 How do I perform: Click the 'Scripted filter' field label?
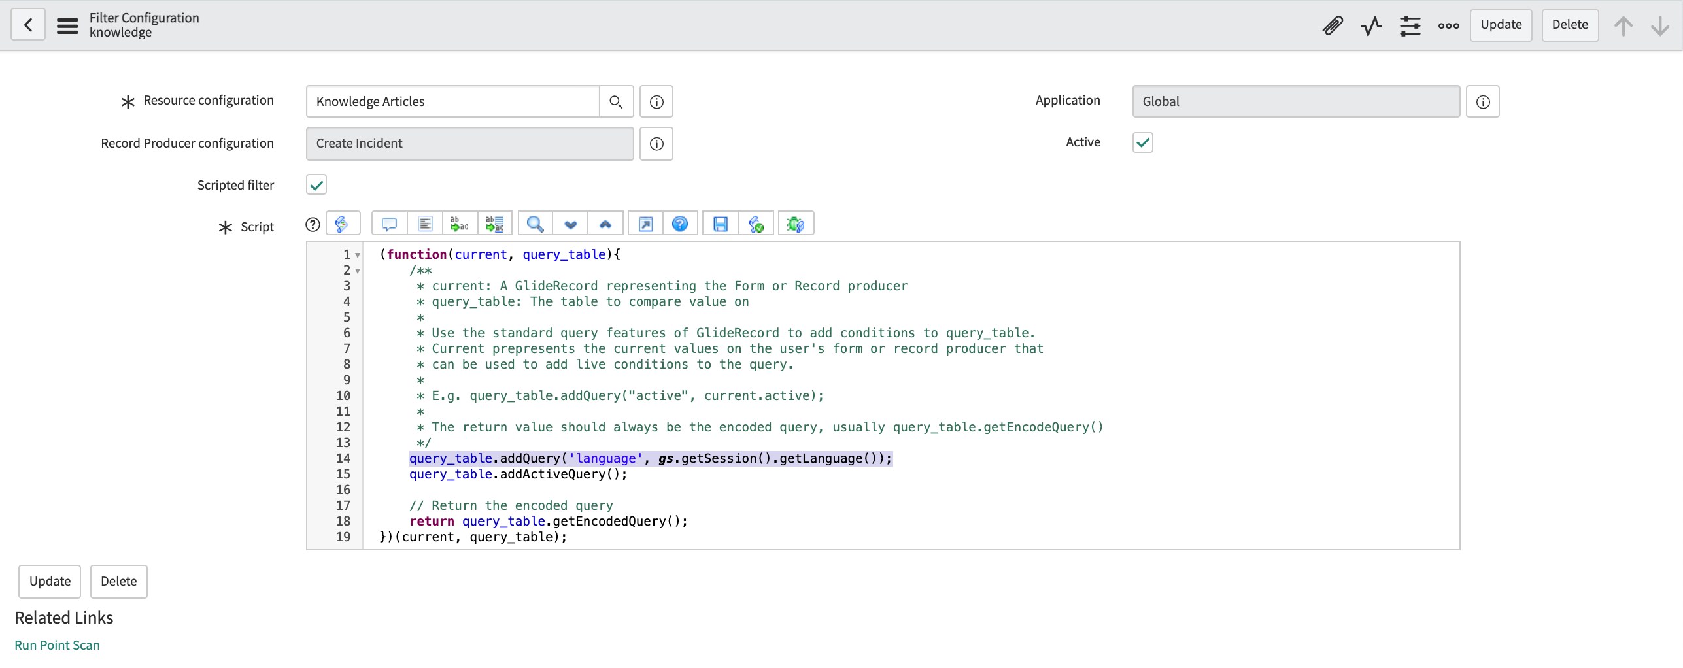[235, 185]
